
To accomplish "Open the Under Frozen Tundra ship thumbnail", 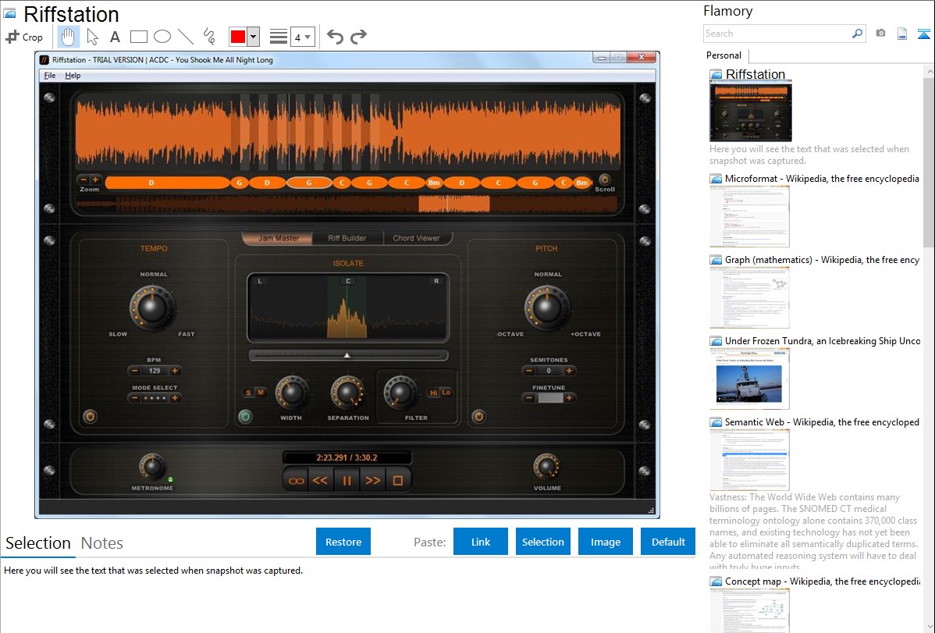I will (x=749, y=379).
